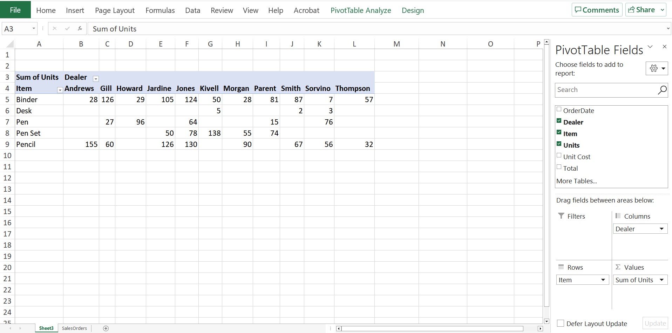Switch to the PivotTable Analyze ribbon tab
672x333 pixels.
point(361,10)
